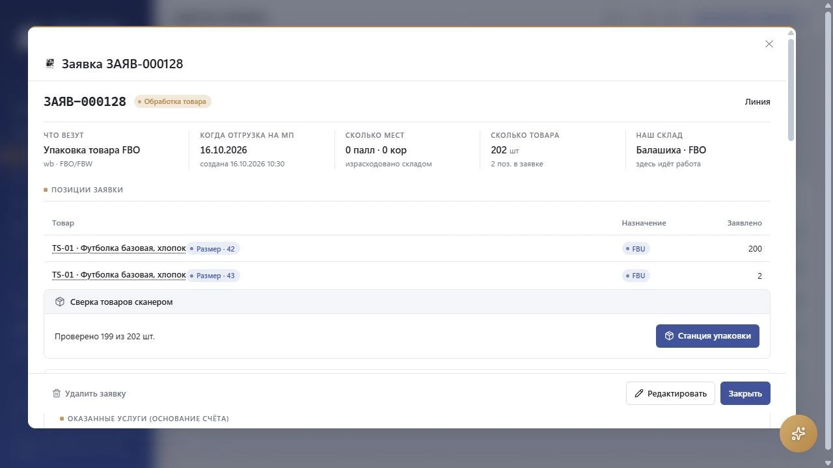This screenshot has width=833, height=468.
Task: Click the Сверка товаров сканером panel header
Action: pyautogui.click(x=407, y=302)
